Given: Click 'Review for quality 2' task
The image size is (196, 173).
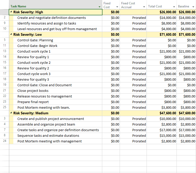Looking at the screenshot, I should [x=33, y=68].
